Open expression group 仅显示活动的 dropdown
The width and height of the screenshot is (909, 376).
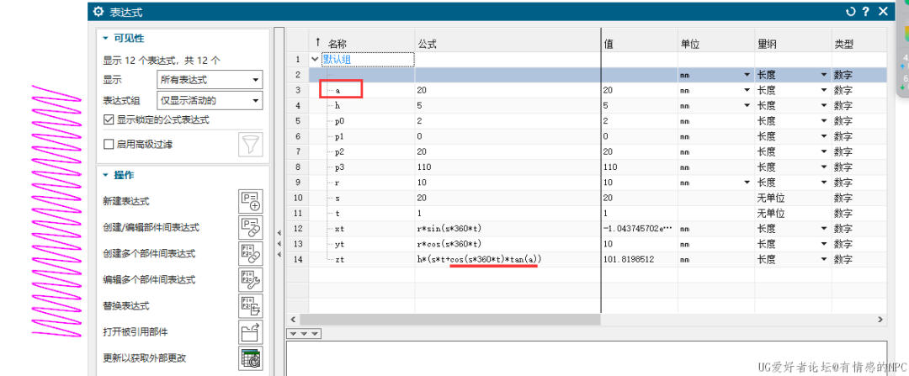(x=209, y=101)
